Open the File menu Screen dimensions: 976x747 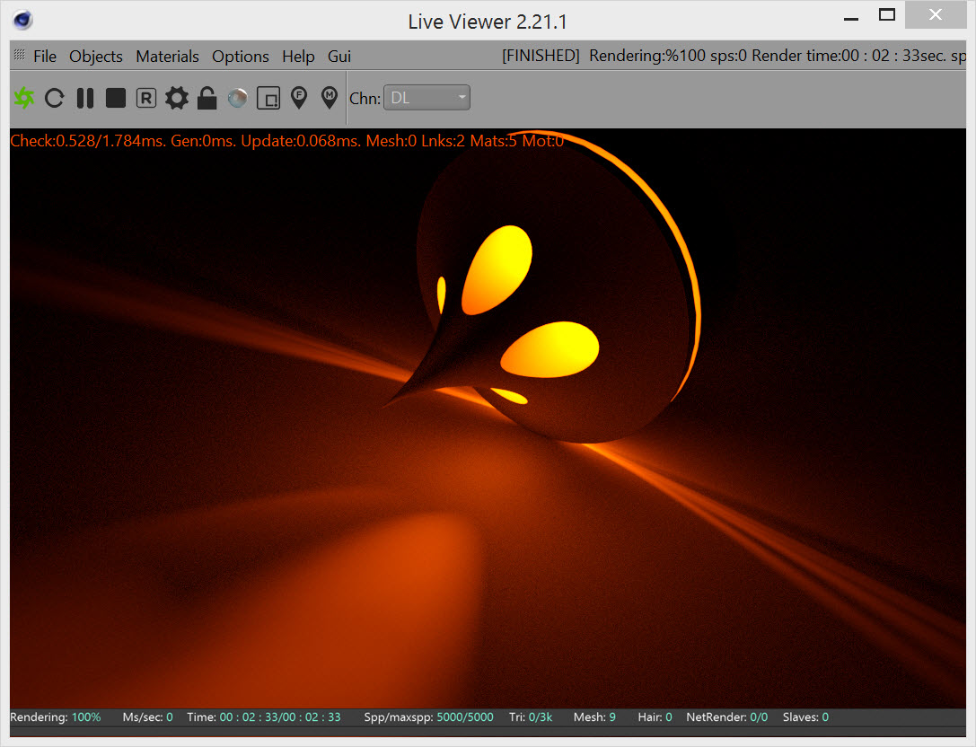click(45, 56)
